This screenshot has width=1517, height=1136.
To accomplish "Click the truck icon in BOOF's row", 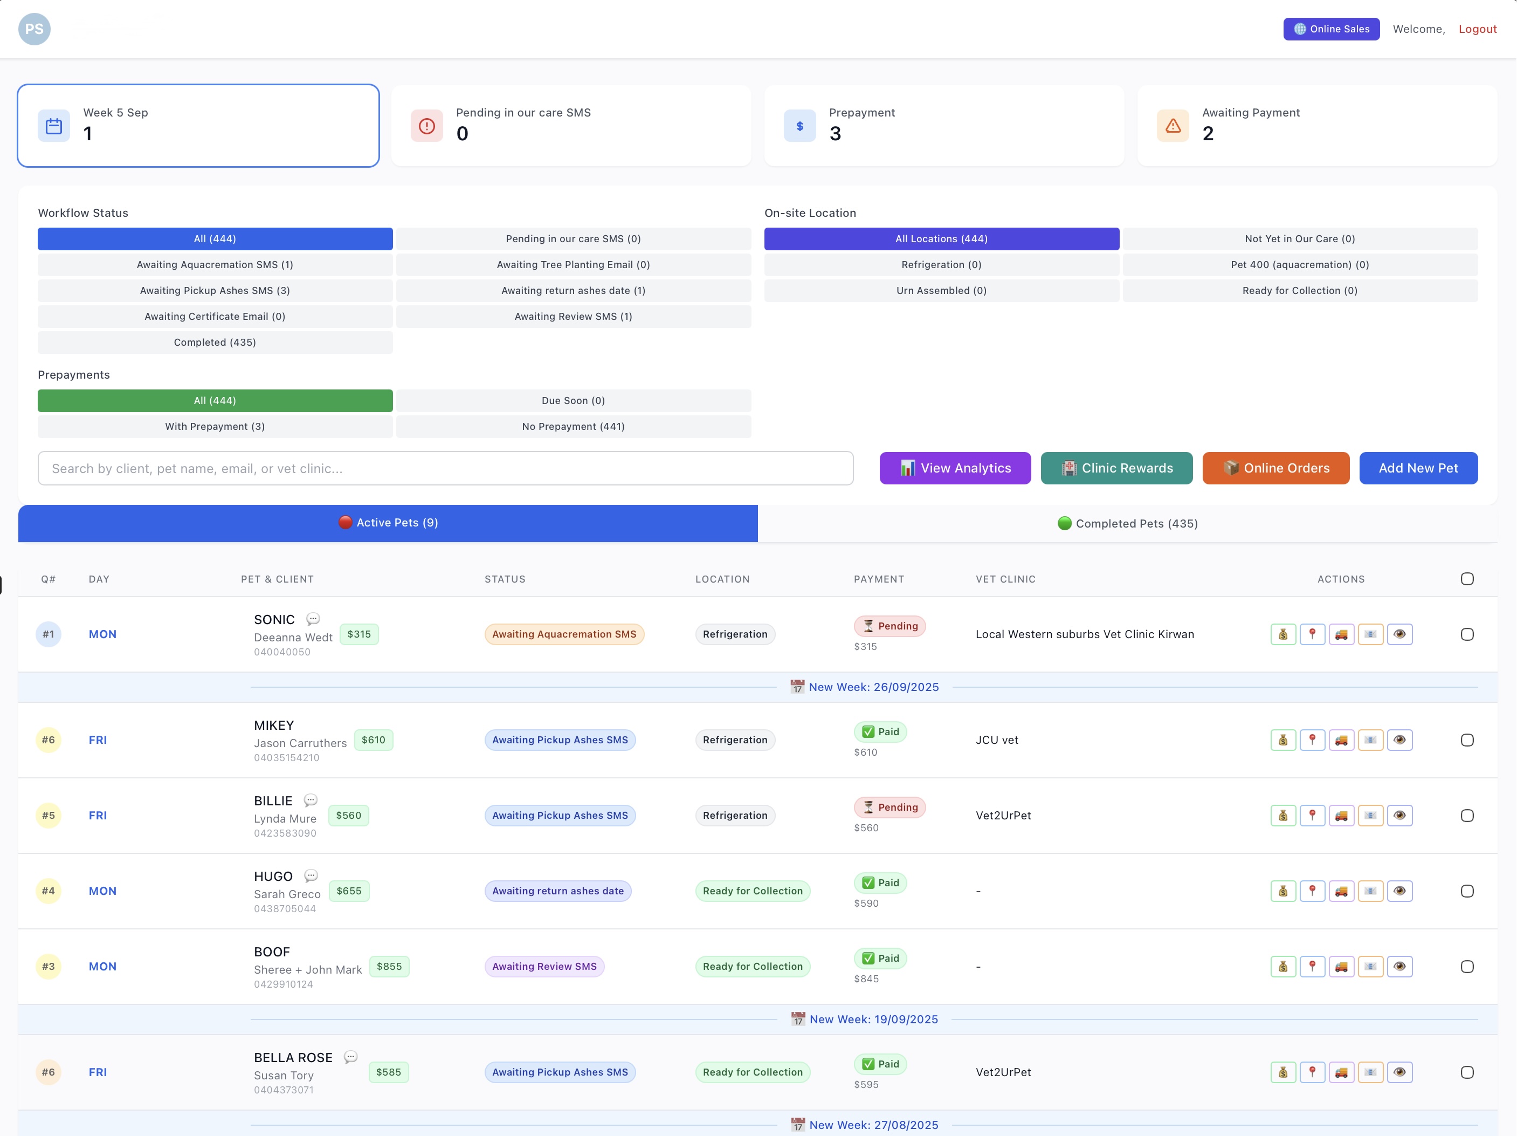I will point(1341,967).
